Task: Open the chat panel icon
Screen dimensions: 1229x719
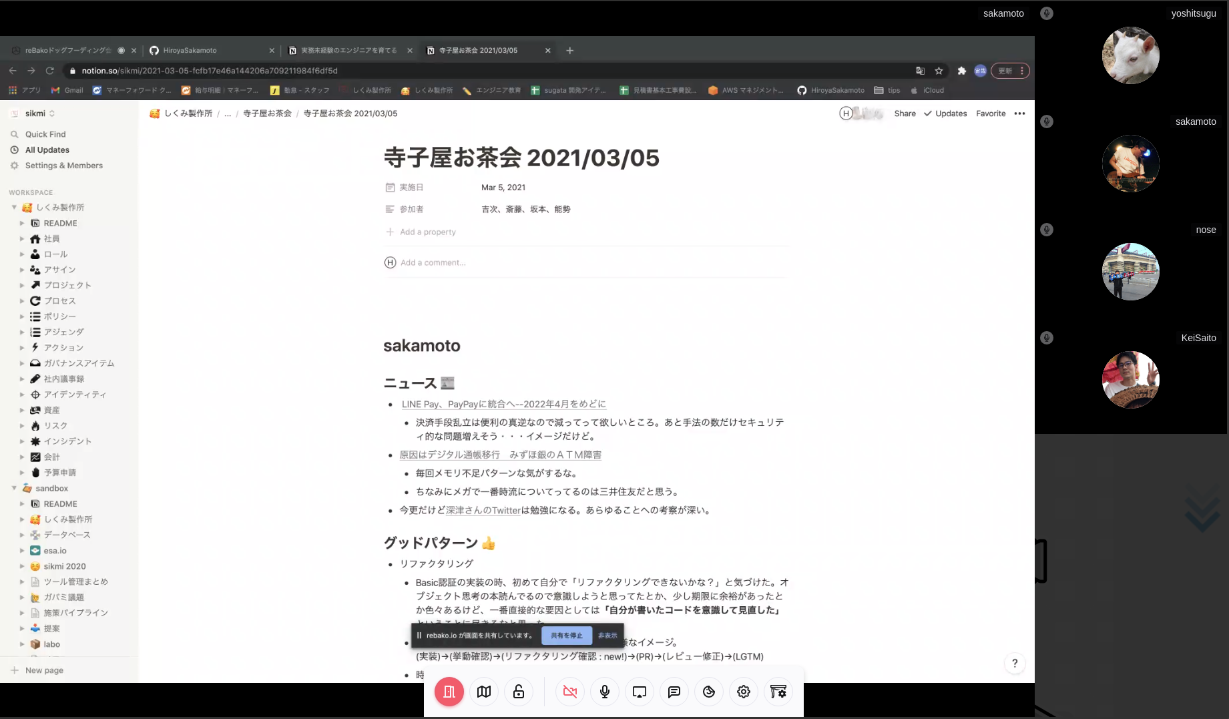Action: tap(674, 692)
